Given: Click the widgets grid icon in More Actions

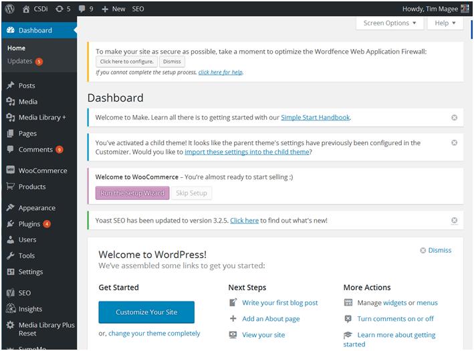Looking at the screenshot, I should pos(348,302).
